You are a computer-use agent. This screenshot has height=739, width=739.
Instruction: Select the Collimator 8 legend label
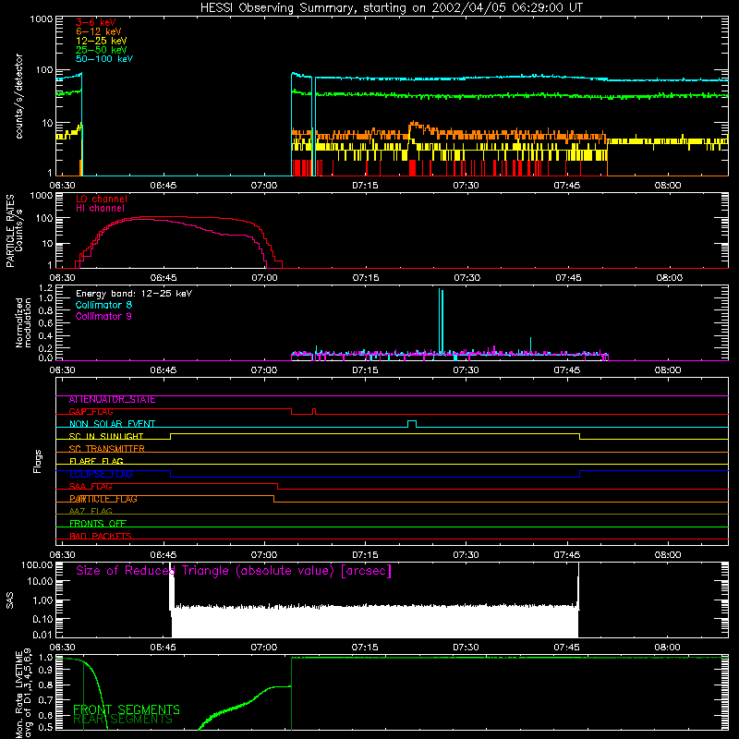(103, 305)
